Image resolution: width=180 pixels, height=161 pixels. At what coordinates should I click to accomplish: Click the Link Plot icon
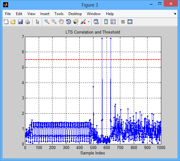(96, 22)
